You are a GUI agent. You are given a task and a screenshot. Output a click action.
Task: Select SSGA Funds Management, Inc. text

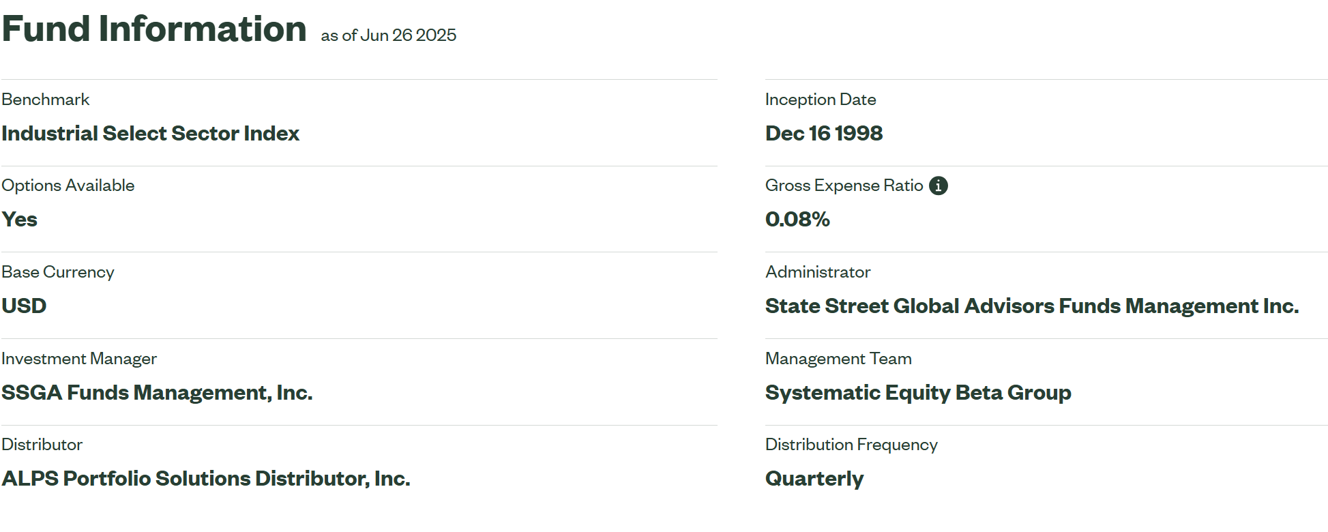(x=157, y=392)
